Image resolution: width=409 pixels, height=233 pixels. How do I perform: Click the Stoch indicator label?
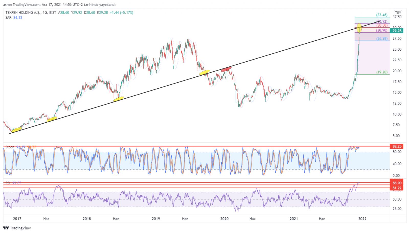[10, 147]
